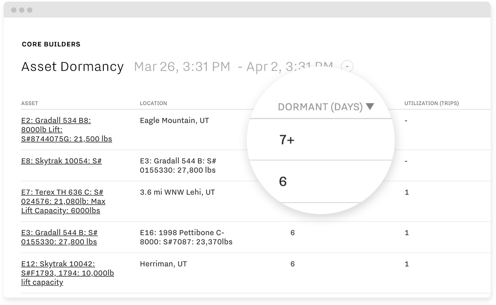Open the E7: Terex TH 636 C asset link
The image size is (496, 305).
pyautogui.click(x=63, y=201)
